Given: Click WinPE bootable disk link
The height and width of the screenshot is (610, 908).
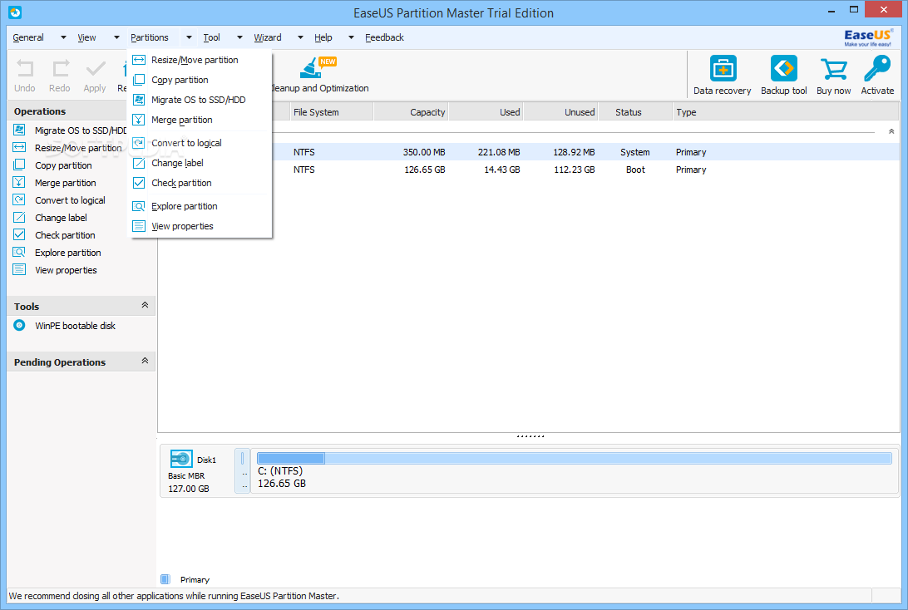Looking at the screenshot, I should coord(76,326).
